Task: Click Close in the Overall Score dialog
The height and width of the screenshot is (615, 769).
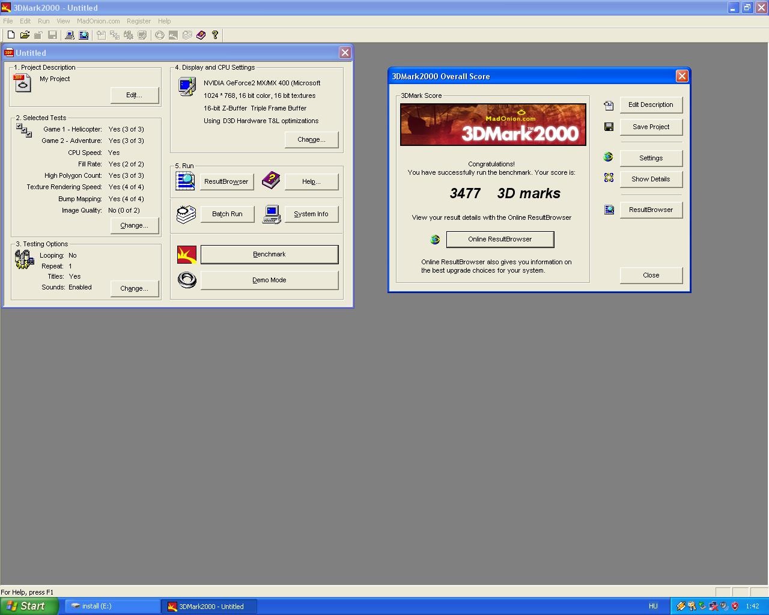Action: (x=651, y=275)
